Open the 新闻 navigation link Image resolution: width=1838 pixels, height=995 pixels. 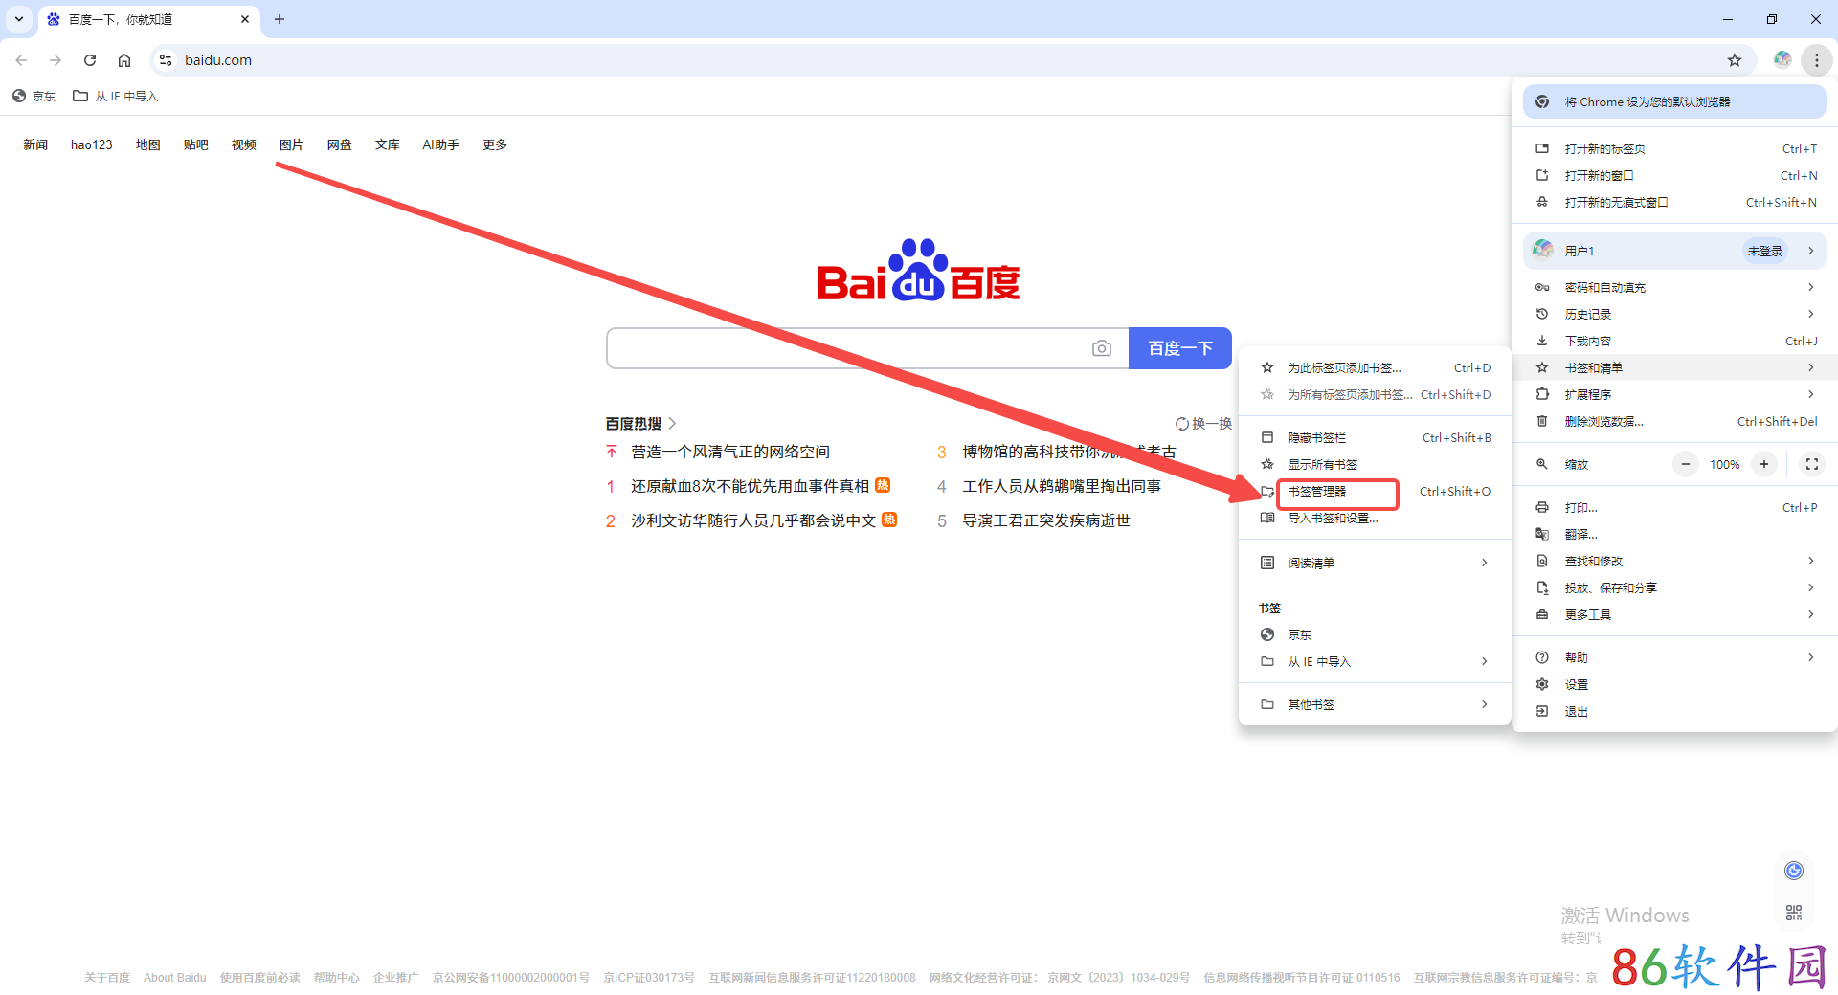point(35,144)
